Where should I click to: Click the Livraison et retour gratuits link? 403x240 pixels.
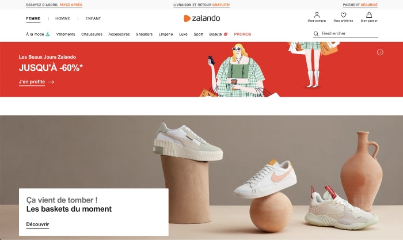click(x=201, y=5)
